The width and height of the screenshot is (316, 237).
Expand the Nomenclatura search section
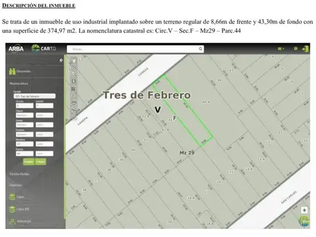tap(19, 84)
